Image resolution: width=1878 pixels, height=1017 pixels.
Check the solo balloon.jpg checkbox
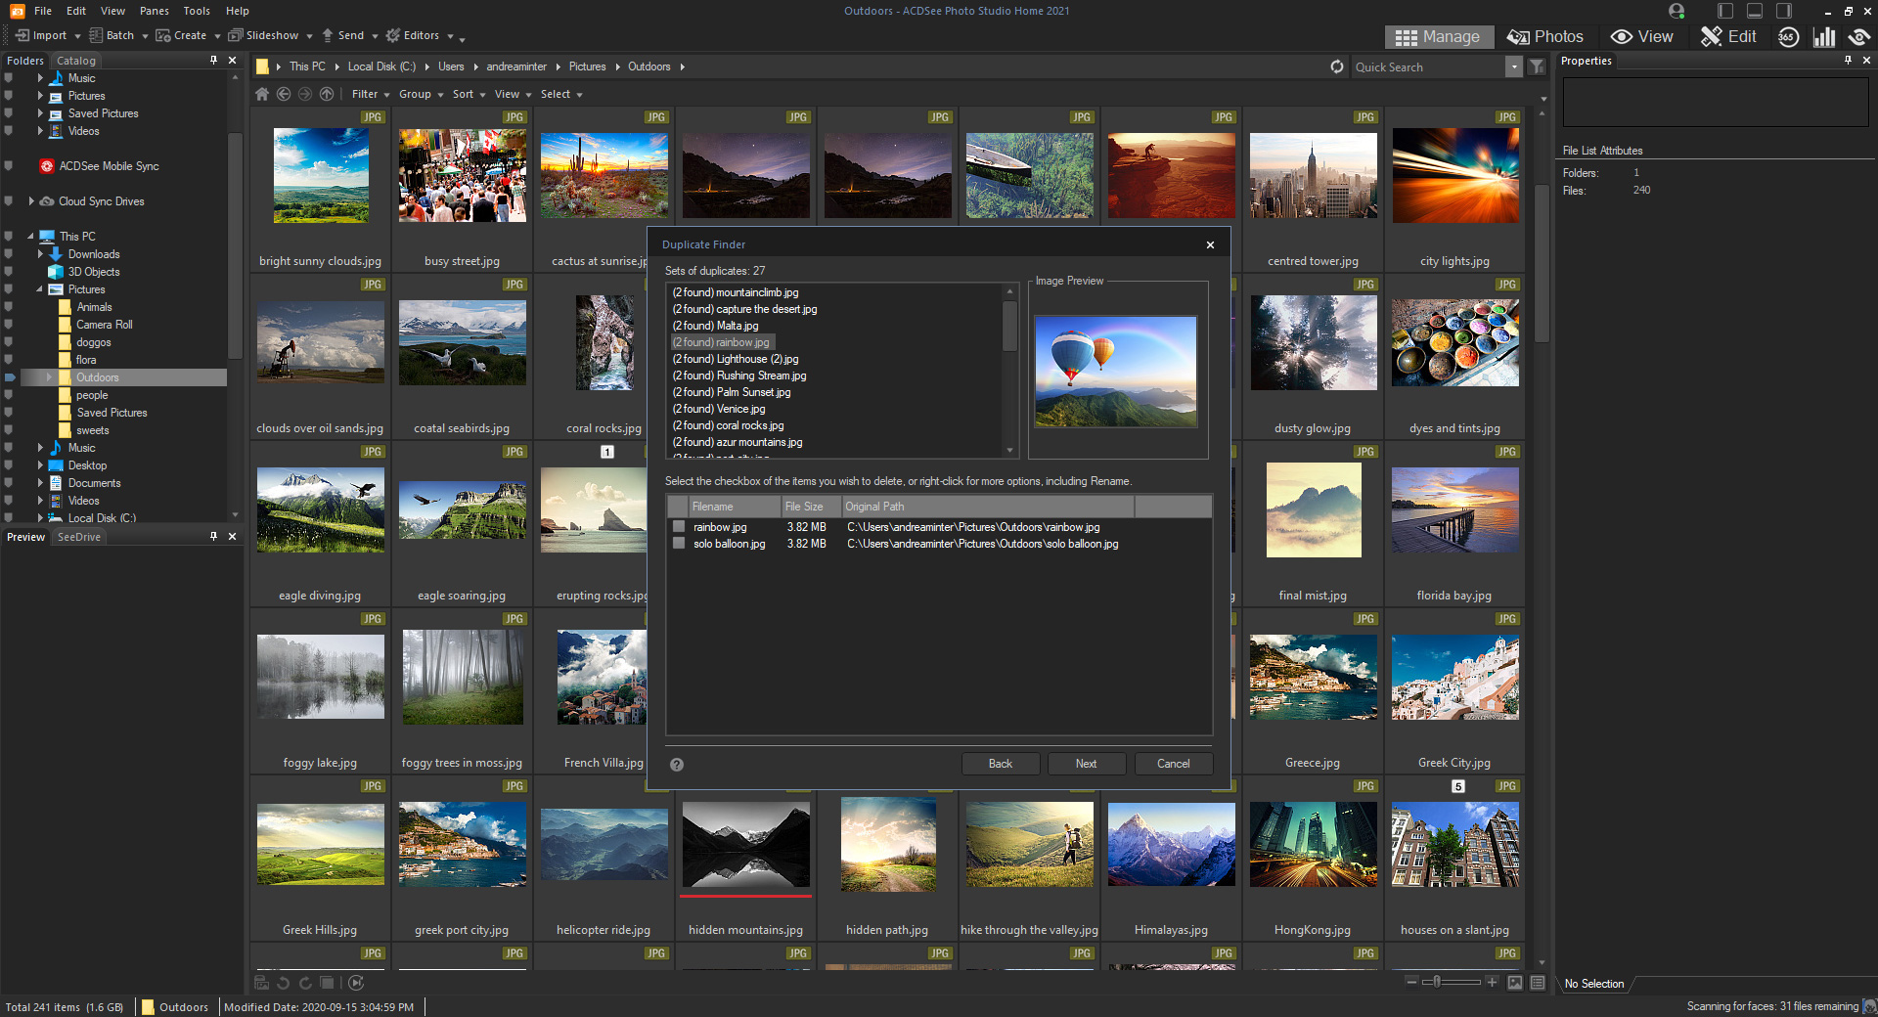[x=679, y=544]
